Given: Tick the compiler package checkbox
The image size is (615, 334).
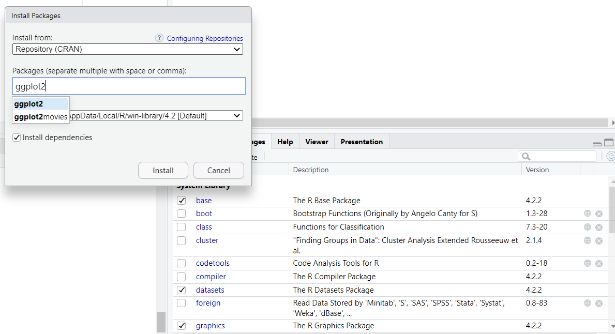Looking at the screenshot, I should [181, 277].
